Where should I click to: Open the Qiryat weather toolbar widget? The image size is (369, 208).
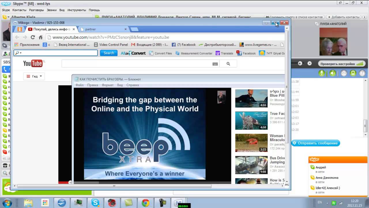[272, 53]
